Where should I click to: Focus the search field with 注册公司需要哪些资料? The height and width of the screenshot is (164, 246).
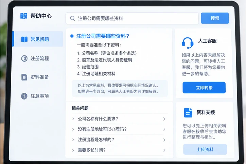coord(132,18)
